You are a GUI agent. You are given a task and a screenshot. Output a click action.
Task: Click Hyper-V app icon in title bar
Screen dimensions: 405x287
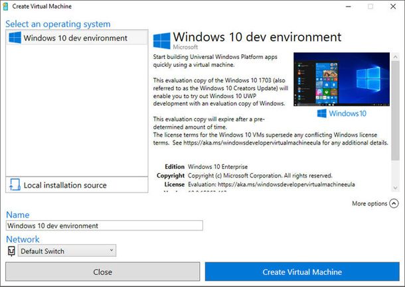click(x=5, y=7)
